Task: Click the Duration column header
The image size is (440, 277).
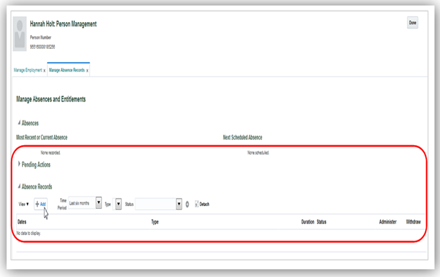Action: pyautogui.click(x=307, y=222)
